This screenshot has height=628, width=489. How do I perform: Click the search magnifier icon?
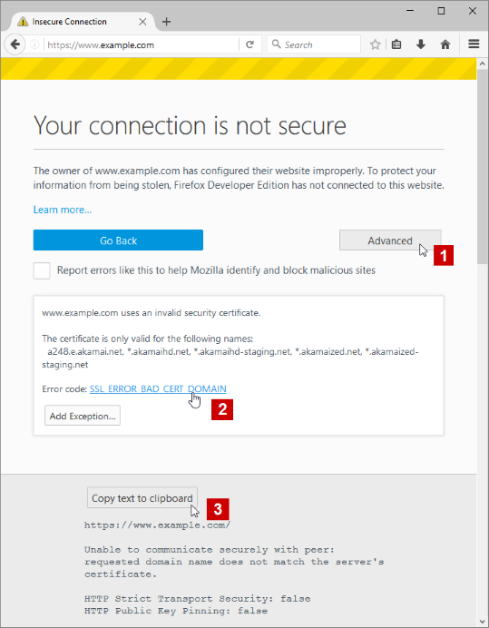point(276,44)
